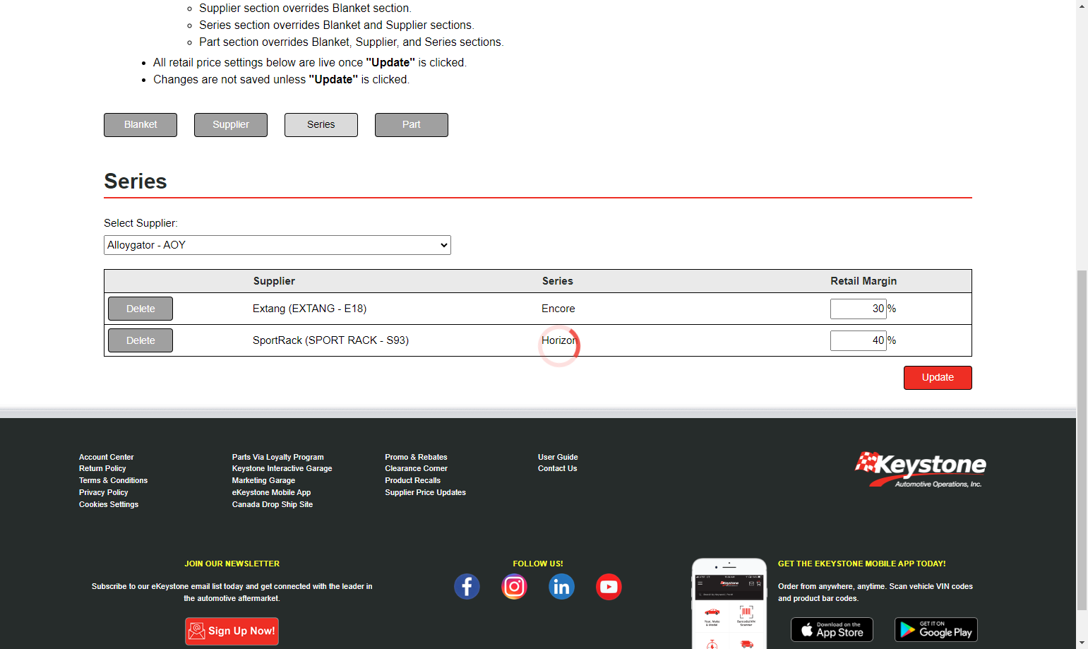The image size is (1088, 649).
Task: Open the eKeystone Mobile App link
Action: pyautogui.click(x=272, y=493)
